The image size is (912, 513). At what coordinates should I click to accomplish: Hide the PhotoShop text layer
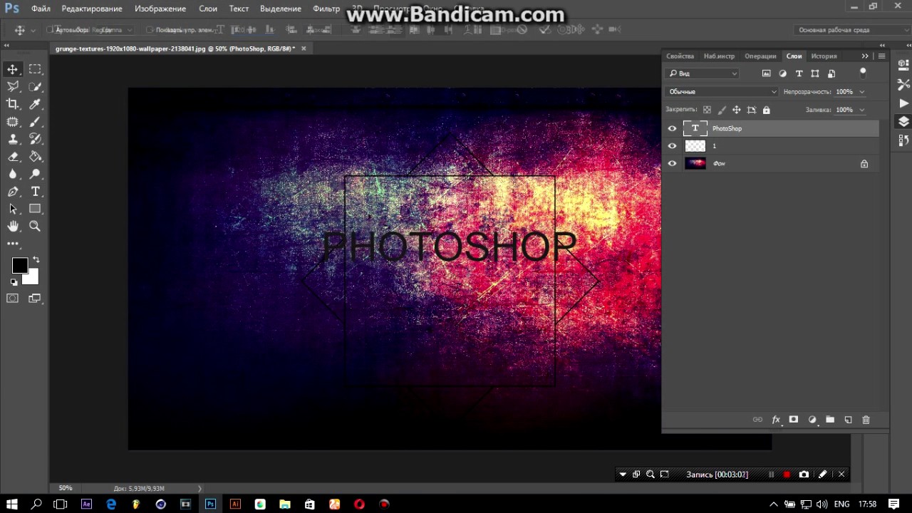pyautogui.click(x=672, y=128)
